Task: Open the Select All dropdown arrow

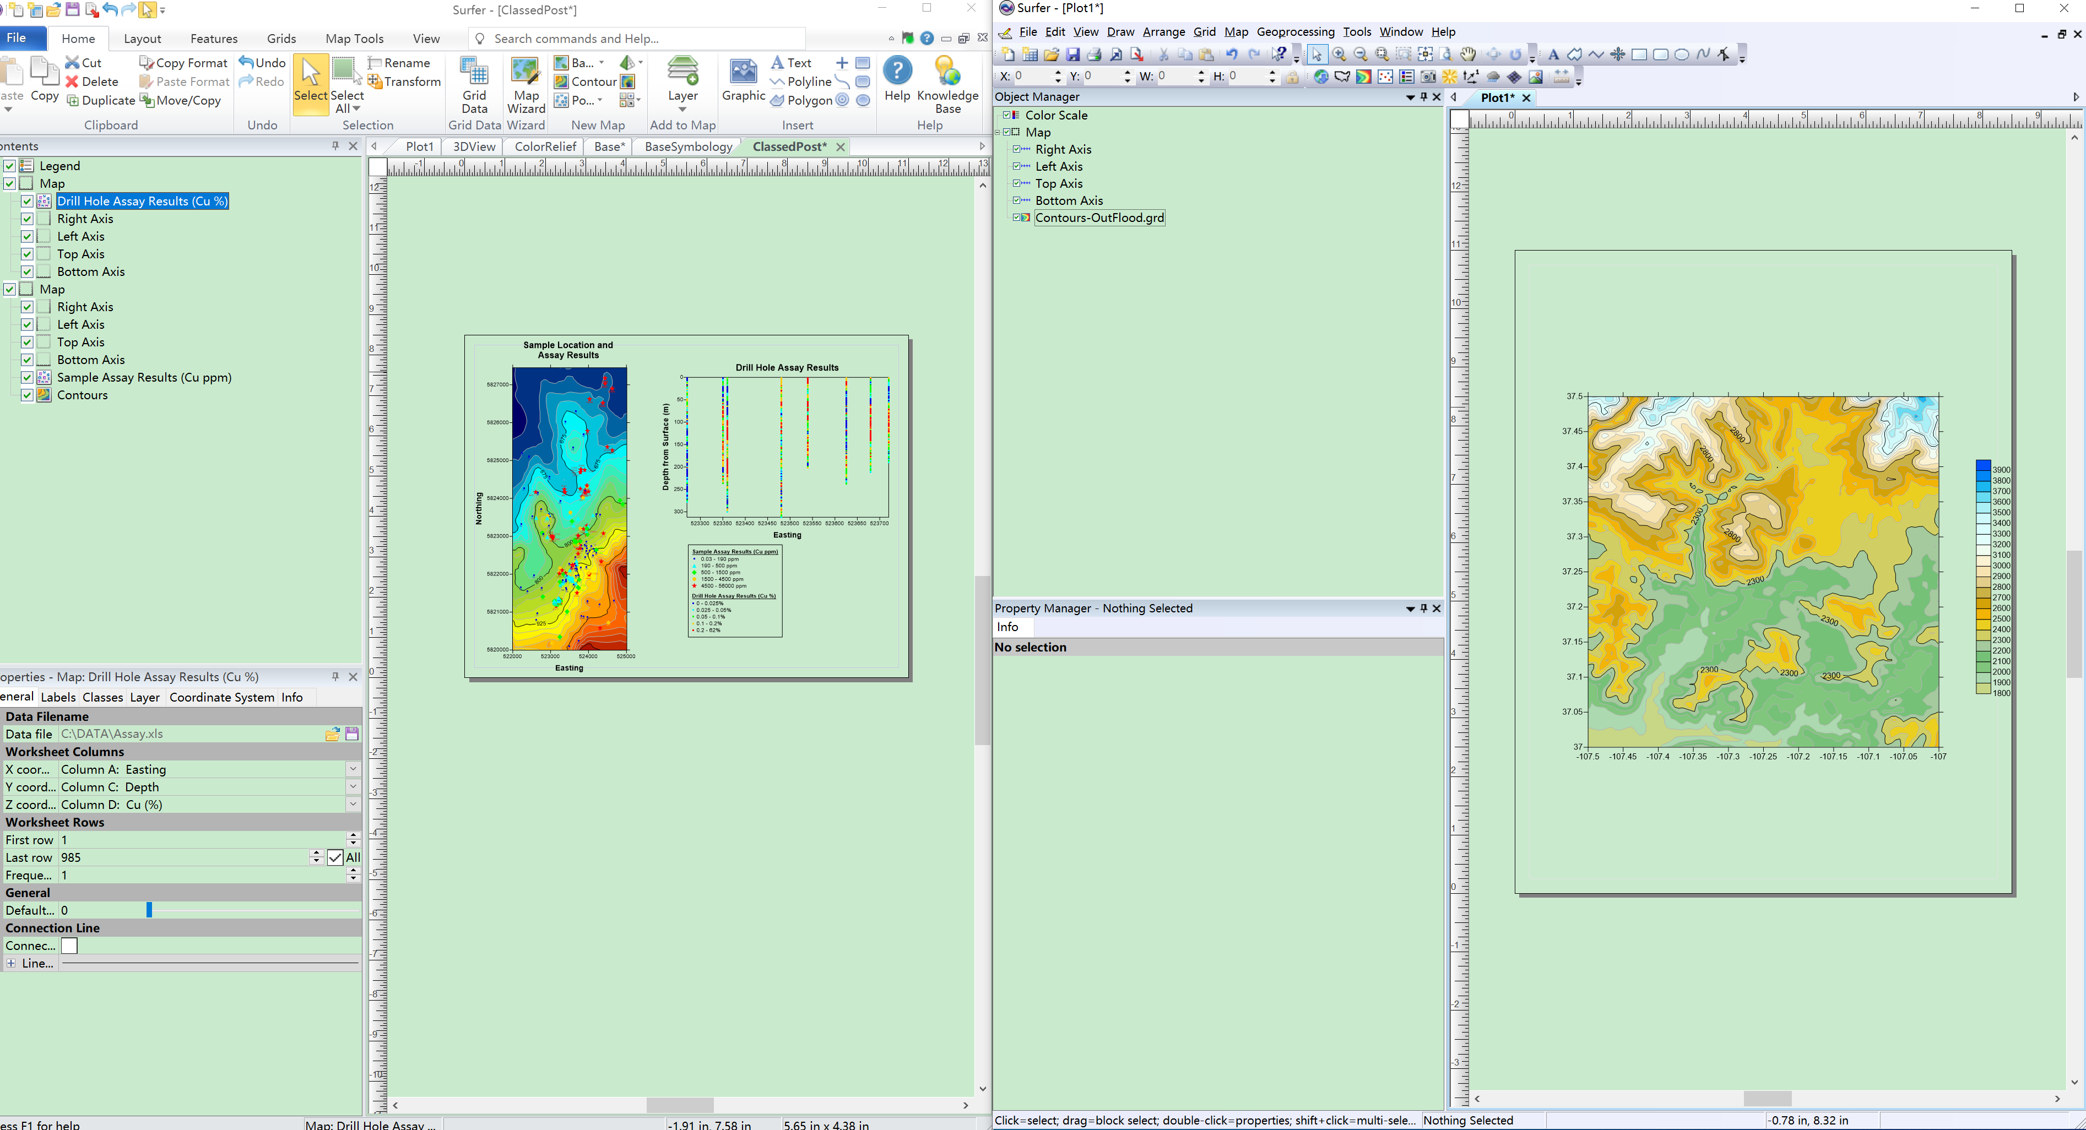Action: click(x=356, y=108)
